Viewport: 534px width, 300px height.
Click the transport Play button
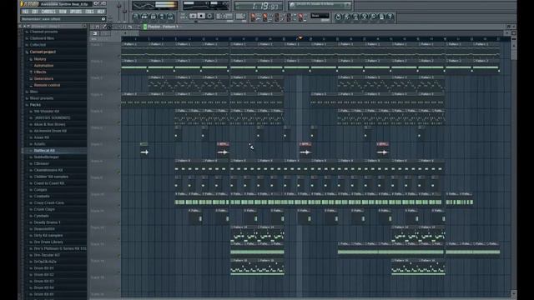click(193, 16)
